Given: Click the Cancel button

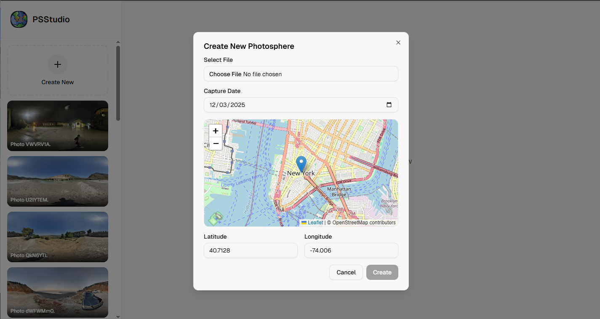Looking at the screenshot, I should (x=346, y=272).
